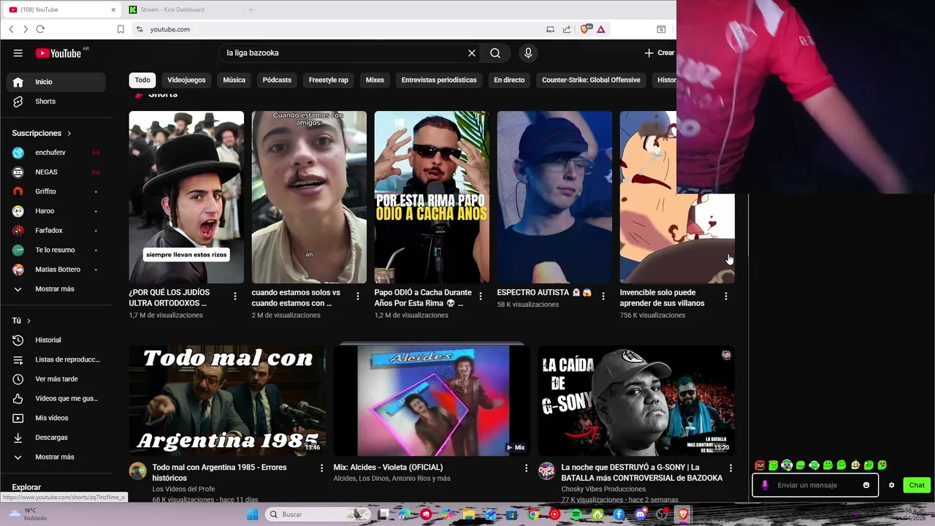Screen dimensions: 935x526
Task: Bookmark this page icon in address bar
Action: [x=121, y=29]
